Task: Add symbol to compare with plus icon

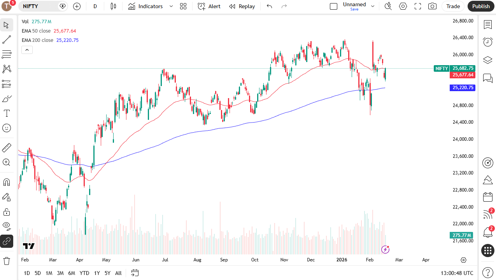Action: coord(77,6)
